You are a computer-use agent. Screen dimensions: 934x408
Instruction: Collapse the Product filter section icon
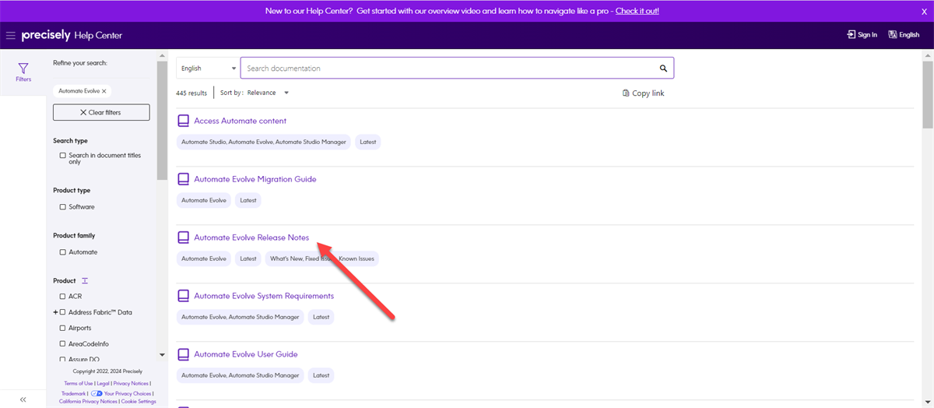(x=85, y=280)
